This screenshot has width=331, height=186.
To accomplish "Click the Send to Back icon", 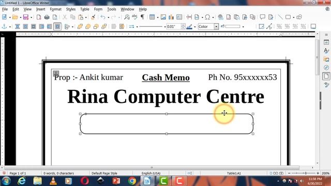I will click(104, 26).
